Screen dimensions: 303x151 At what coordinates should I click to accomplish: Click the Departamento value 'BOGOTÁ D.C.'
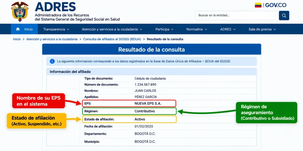click(145, 134)
